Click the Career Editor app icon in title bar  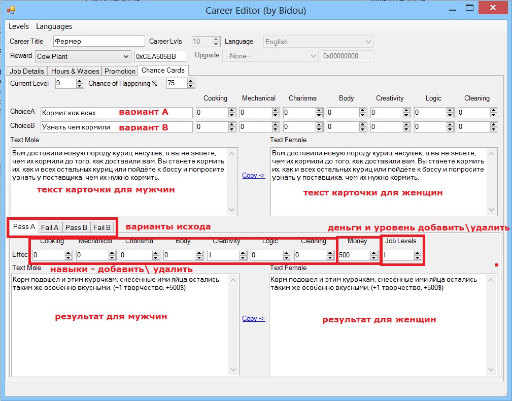(11, 10)
